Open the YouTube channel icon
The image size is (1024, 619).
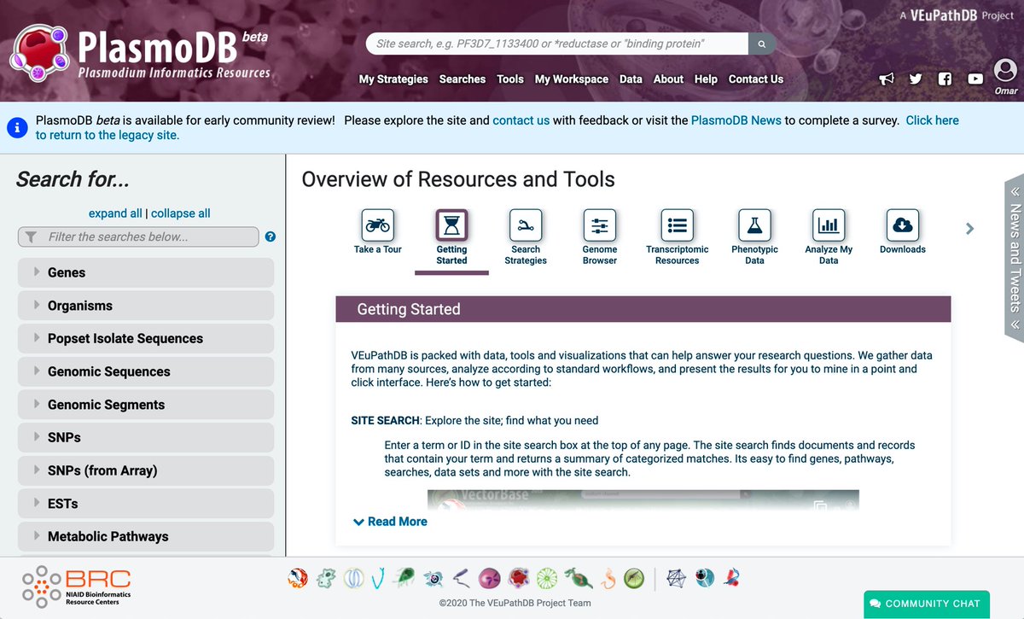pos(975,79)
